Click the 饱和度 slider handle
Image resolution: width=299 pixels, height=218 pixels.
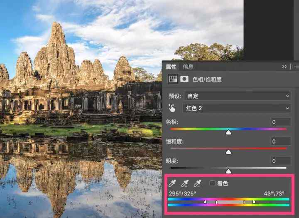click(x=228, y=152)
